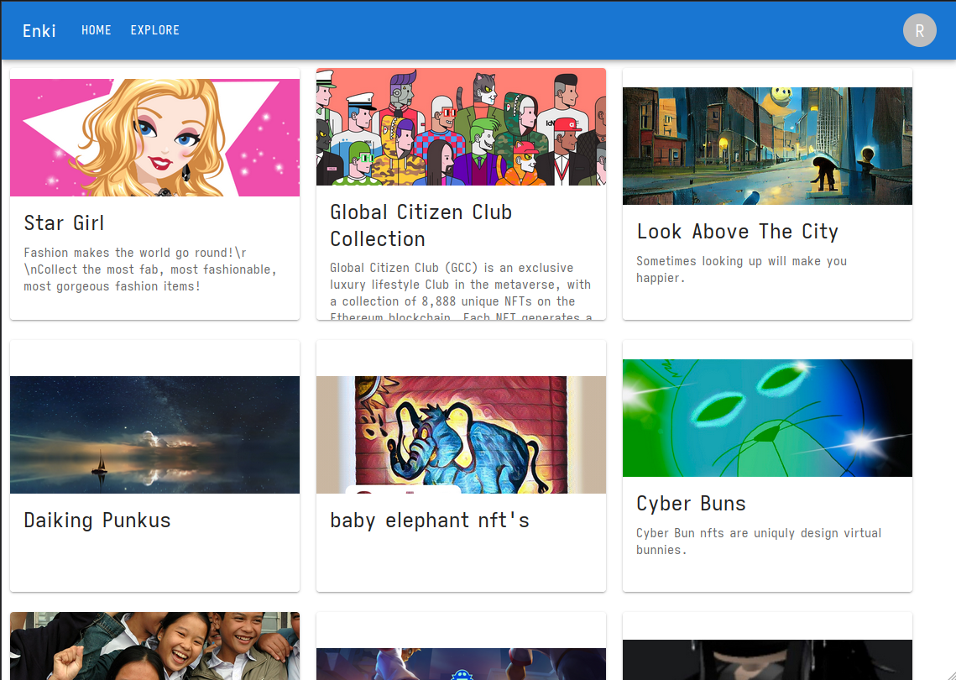Image resolution: width=956 pixels, height=680 pixels.
Task: Go to the HOME page
Action: coord(97,30)
